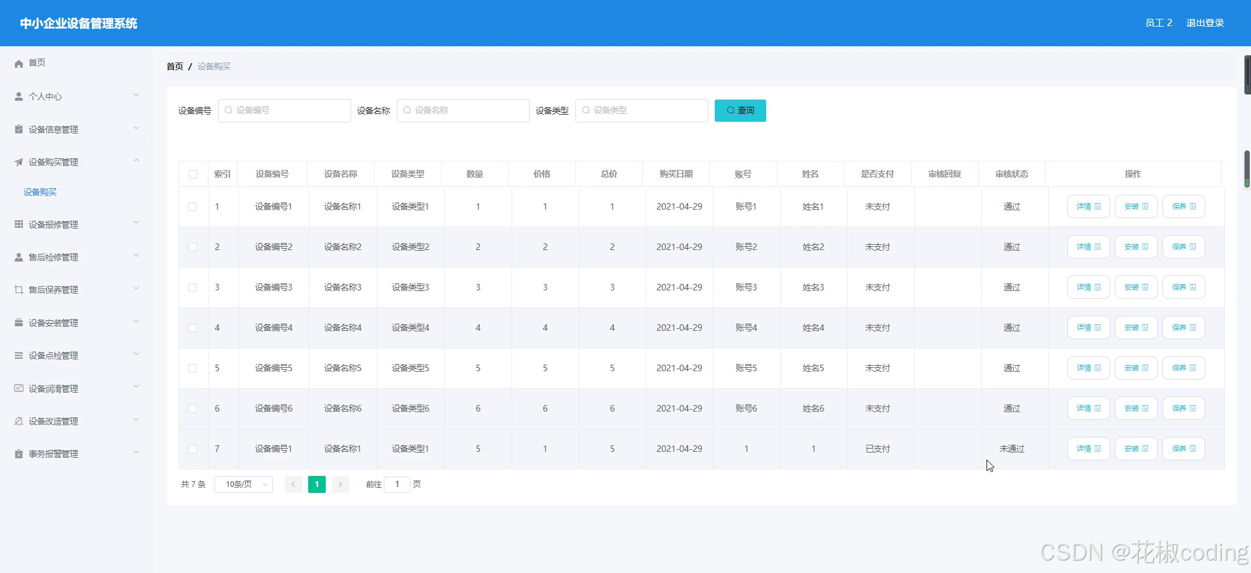Click 保养 for row 设备编号2
The height and width of the screenshot is (573, 1251).
coord(1184,247)
